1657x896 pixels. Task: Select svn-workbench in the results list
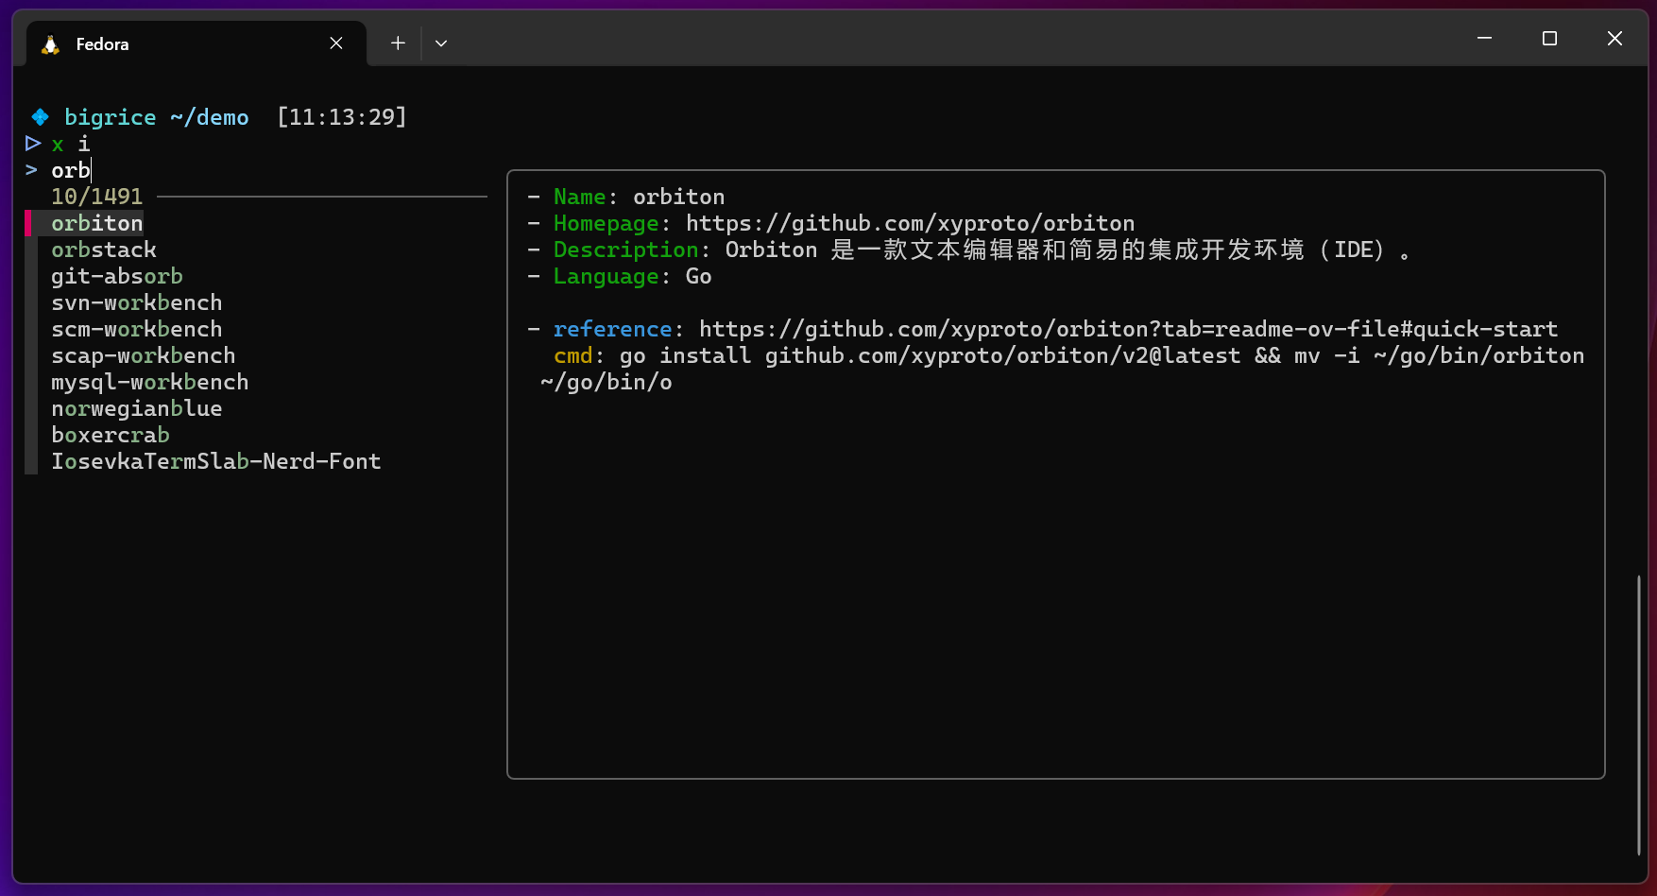click(x=137, y=302)
